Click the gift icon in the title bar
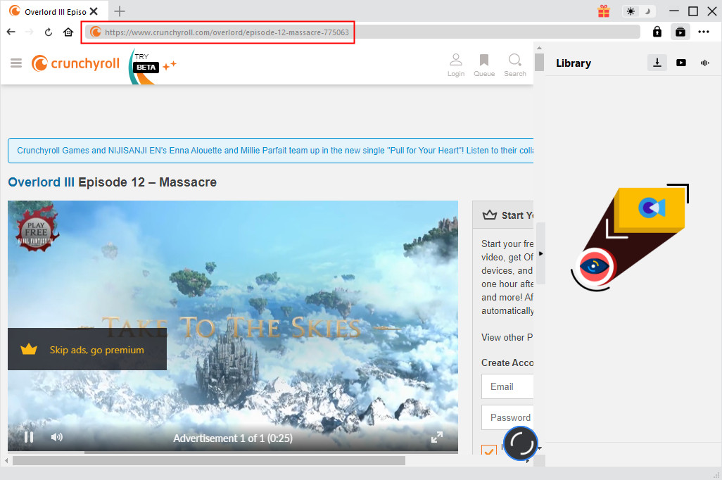 click(x=603, y=11)
